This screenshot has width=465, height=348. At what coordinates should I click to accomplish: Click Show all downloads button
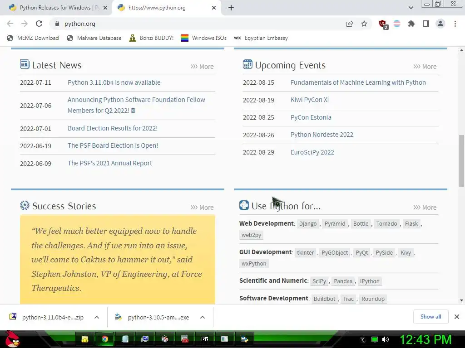pos(430,317)
